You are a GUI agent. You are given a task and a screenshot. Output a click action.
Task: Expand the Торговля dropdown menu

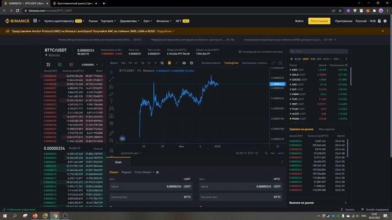[108, 21]
